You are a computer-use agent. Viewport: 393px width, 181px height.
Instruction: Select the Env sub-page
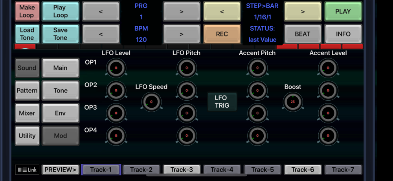coord(61,113)
